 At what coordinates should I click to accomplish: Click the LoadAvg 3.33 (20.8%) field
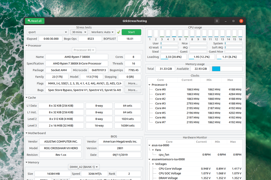pos(174,57)
